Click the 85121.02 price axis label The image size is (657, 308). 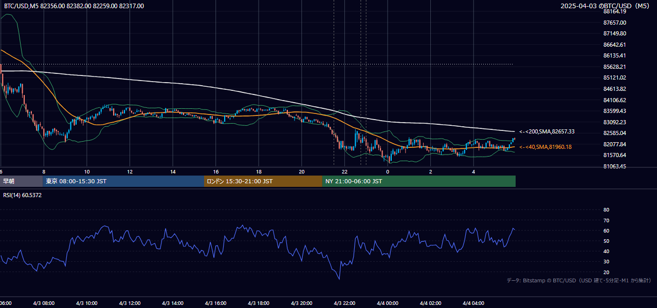click(x=614, y=78)
